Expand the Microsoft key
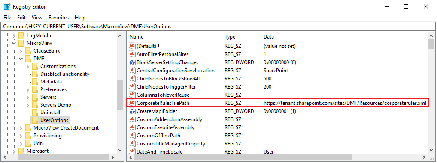Image resolution: width=437 pixels, height=163 pixels. [14, 151]
